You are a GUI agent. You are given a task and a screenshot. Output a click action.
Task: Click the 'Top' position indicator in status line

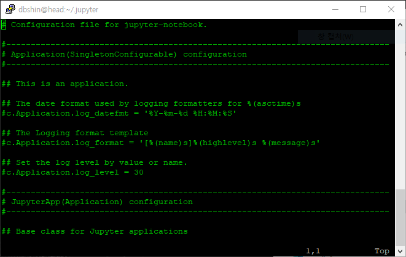tap(382, 251)
